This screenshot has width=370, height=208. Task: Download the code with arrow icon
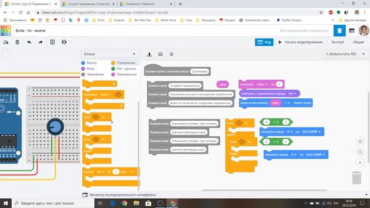[149, 54]
